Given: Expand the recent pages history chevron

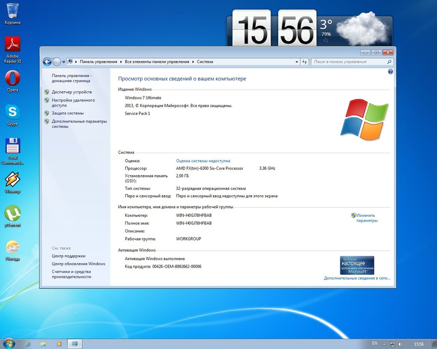Looking at the screenshot, I should [x=64, y=62].
